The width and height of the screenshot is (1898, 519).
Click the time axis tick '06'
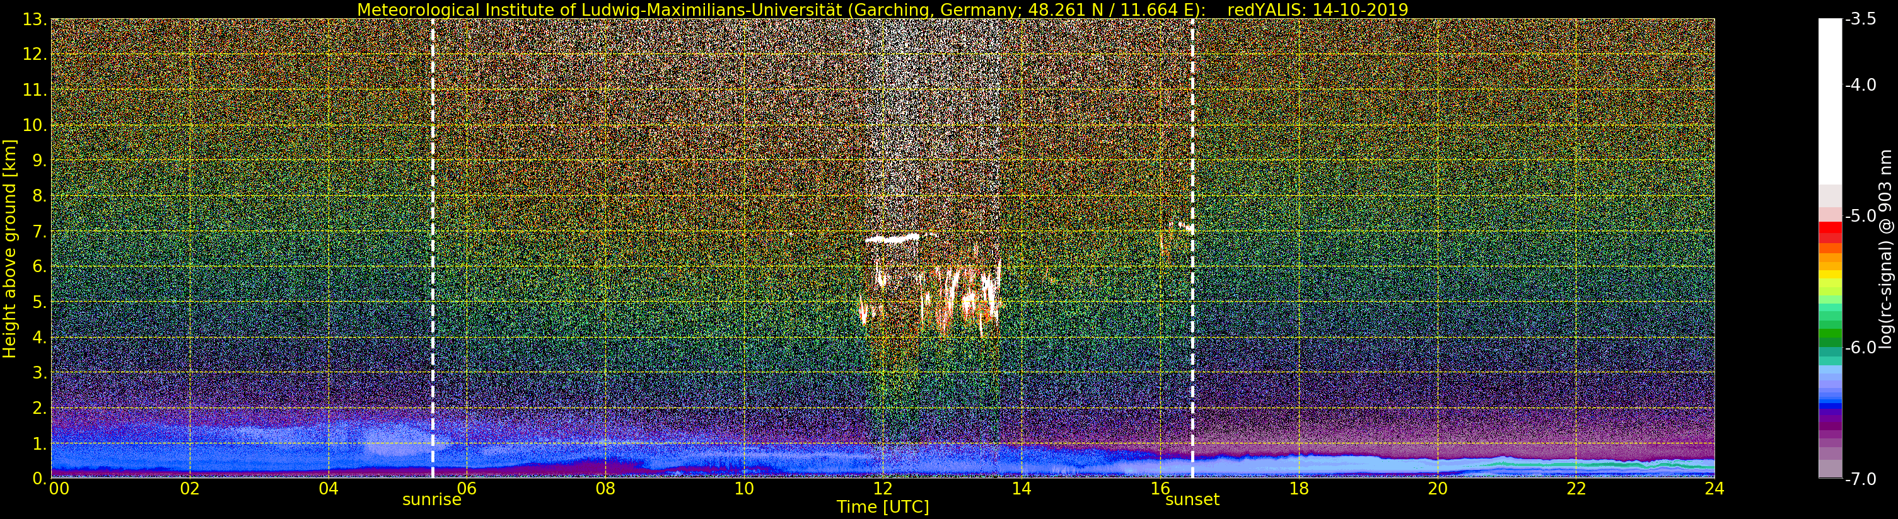(467, 489)
